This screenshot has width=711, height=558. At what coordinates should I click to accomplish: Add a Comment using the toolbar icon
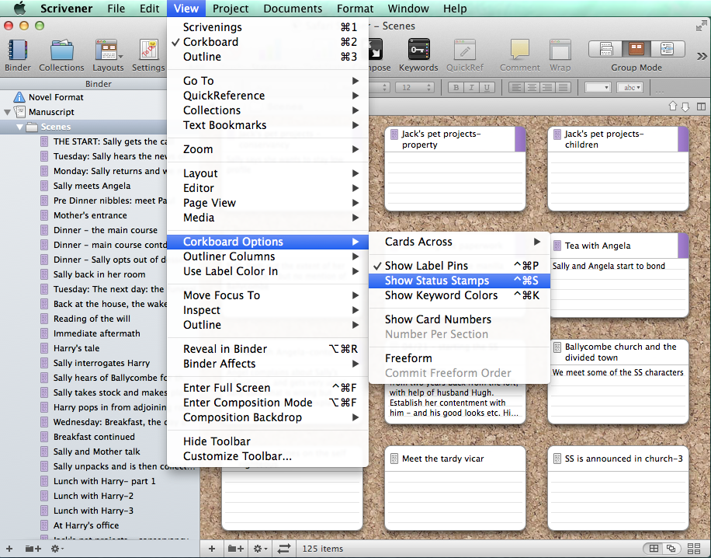tap(519, 50)
